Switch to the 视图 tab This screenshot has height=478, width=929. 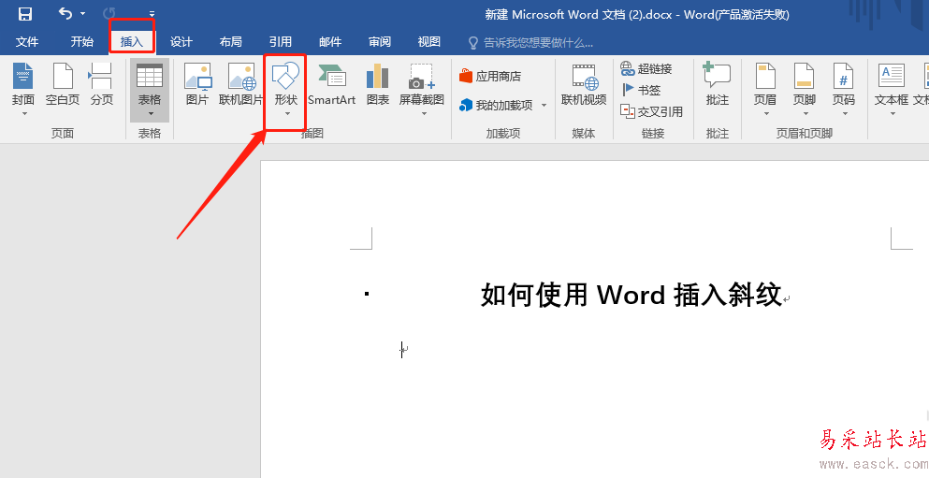429,41
